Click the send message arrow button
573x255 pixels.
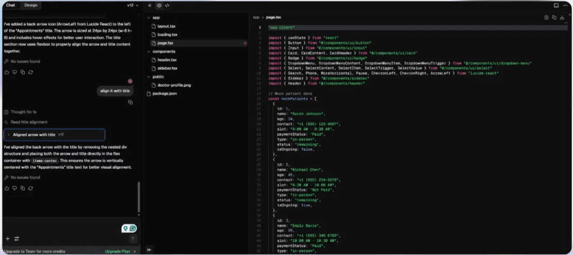point(133,239)
